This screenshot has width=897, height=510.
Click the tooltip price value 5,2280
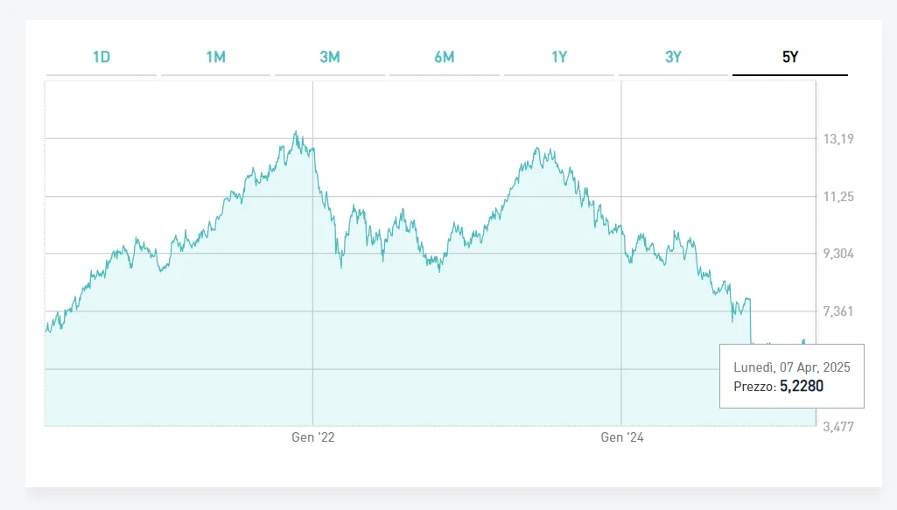tap(801, 386)
